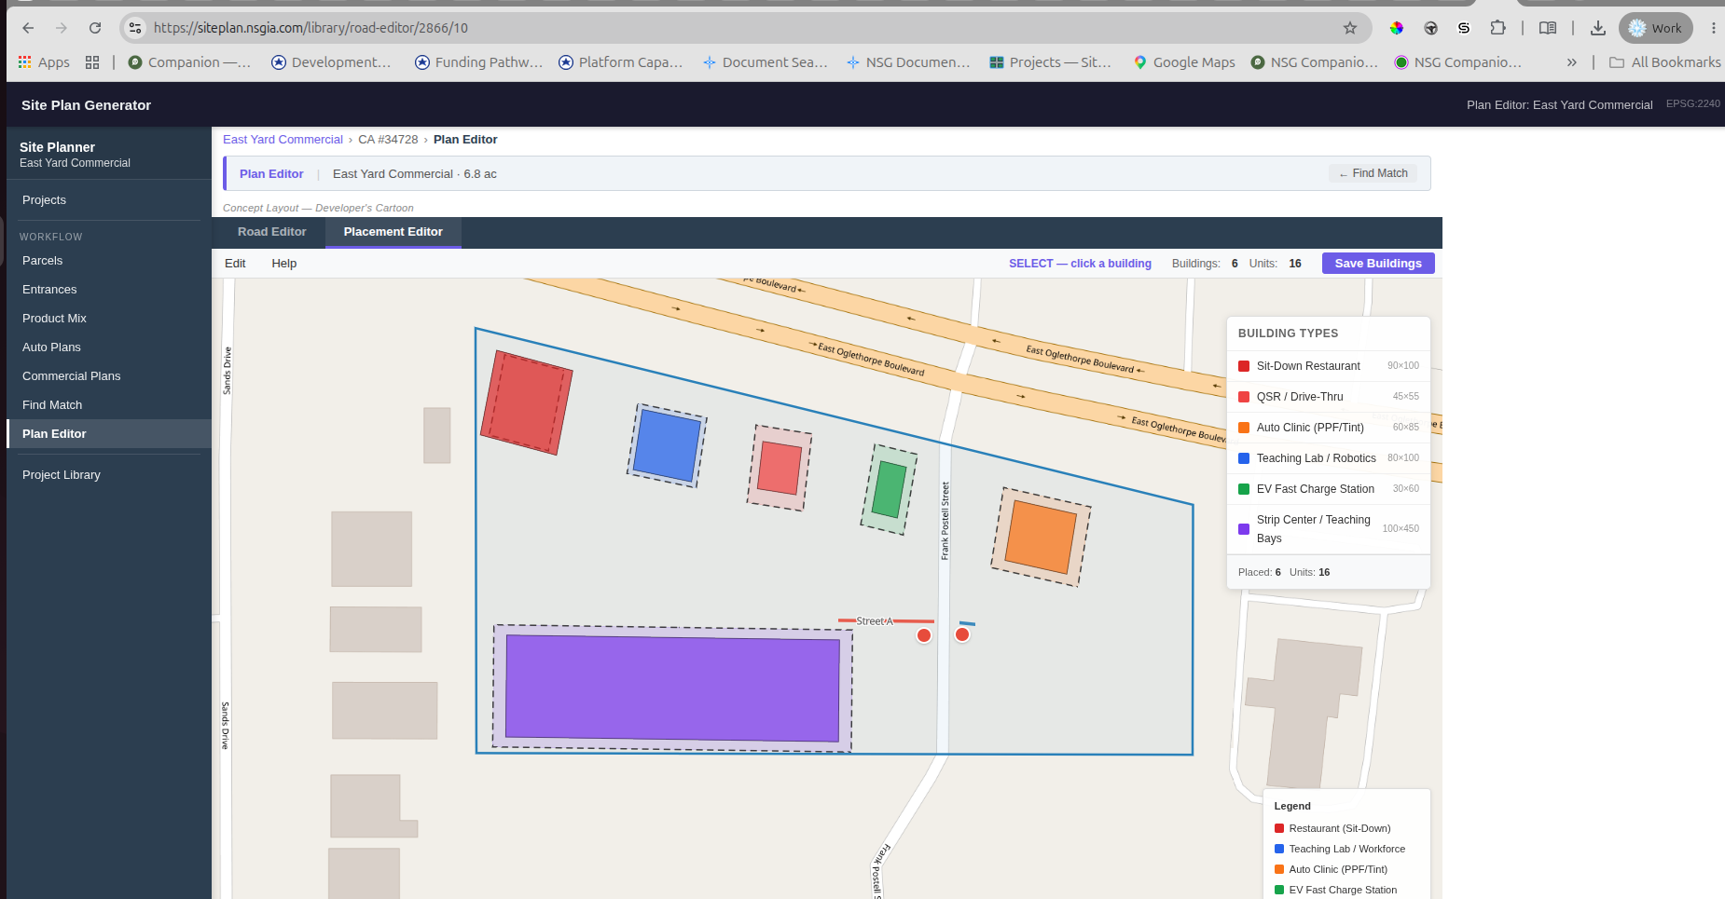Show hidden bookmarks with the double chevron
This screenshot has height=899, width=1725.
pyautogui.click(x=1572, y=62)
